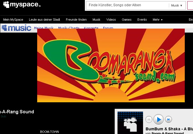Go to Leute aus deiner Stadt
Viewport: 193px width, 134px height.
[x=45, y=20]
